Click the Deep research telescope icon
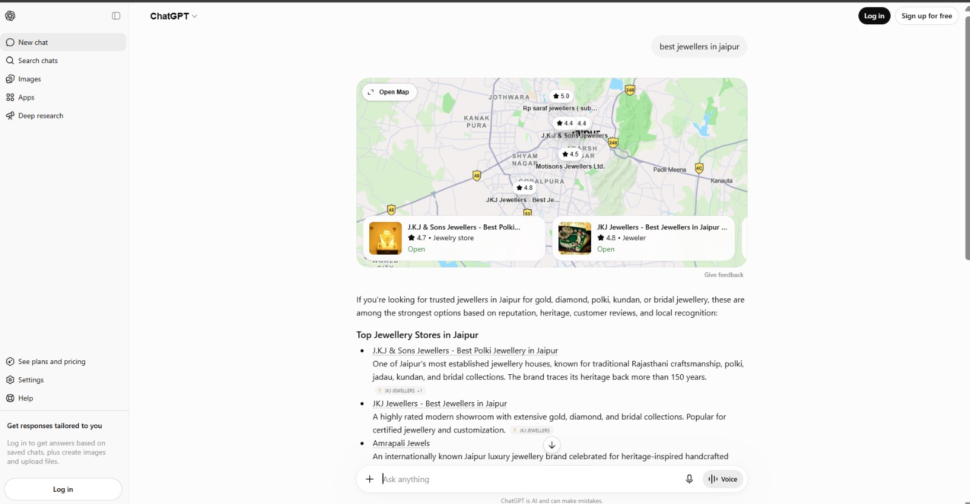This screenshot has height=504, width=970. tap(10, 116)
